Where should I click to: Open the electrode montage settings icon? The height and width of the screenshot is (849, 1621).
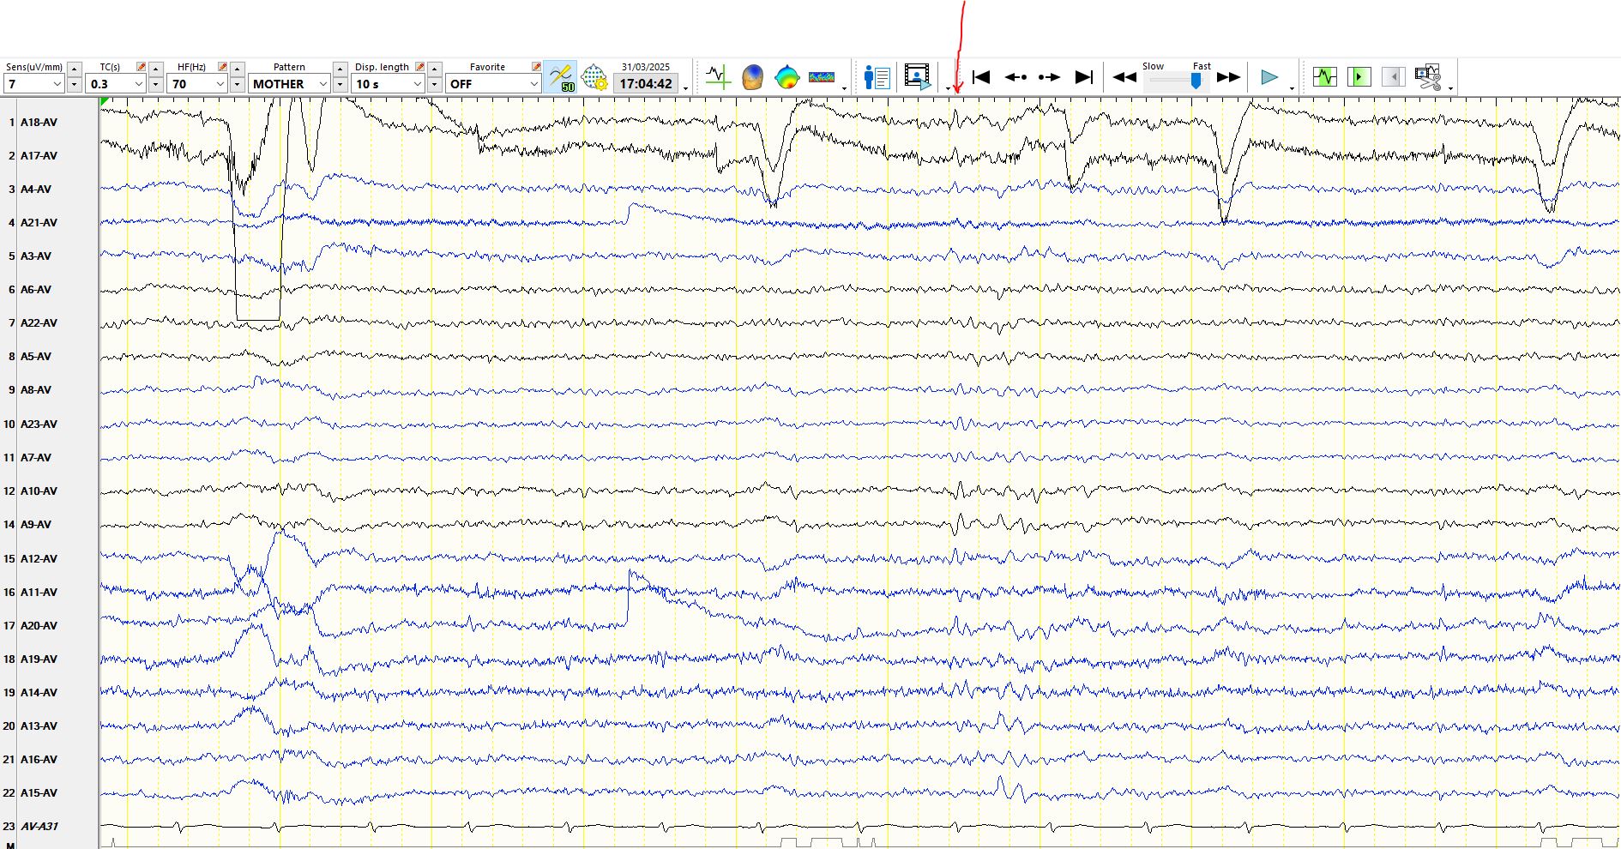(594, 77)
